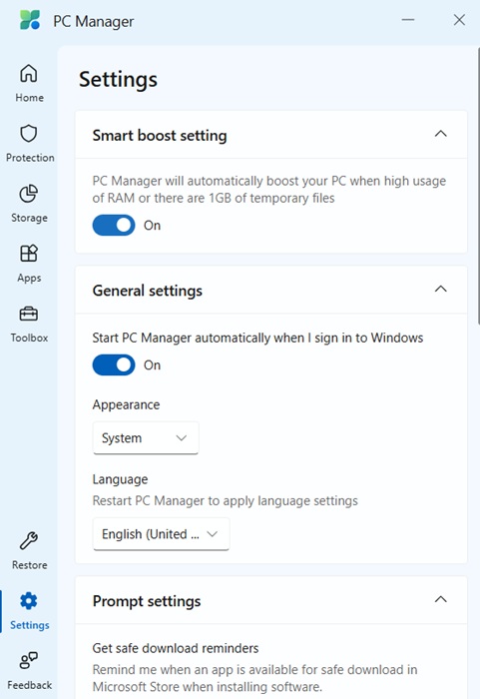Screen dimensions: 480x699
Task: Click the Toolbox sidebar label
Action: pyautogui.click(x=29, y=338)
